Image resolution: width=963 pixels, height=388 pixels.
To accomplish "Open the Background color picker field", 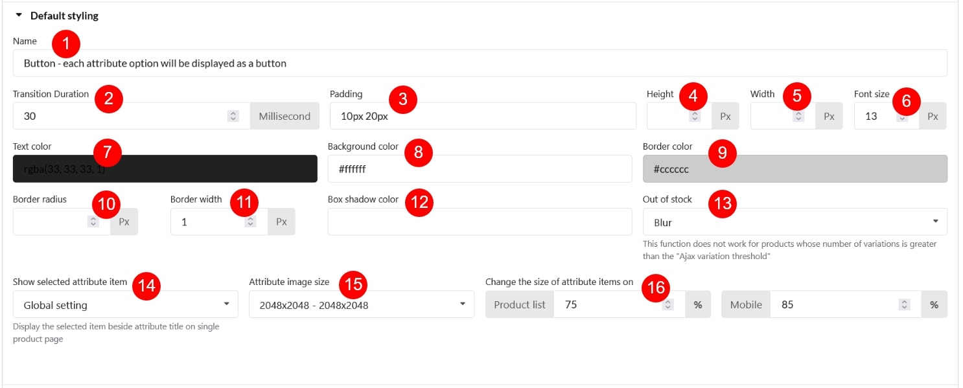I will click(480, 169).
